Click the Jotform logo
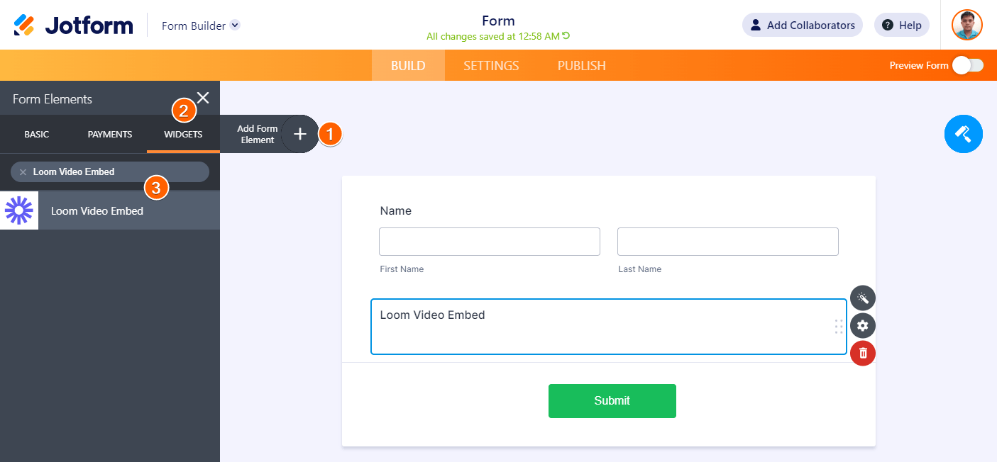This screenshot has height=462, width=997. tap(73, 26)
